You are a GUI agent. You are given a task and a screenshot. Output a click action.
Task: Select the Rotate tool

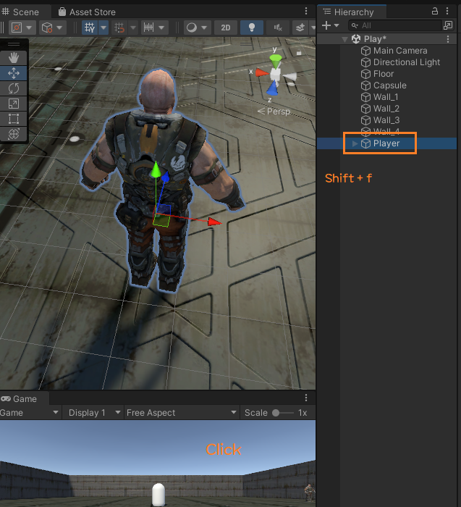tap(14, 88)
